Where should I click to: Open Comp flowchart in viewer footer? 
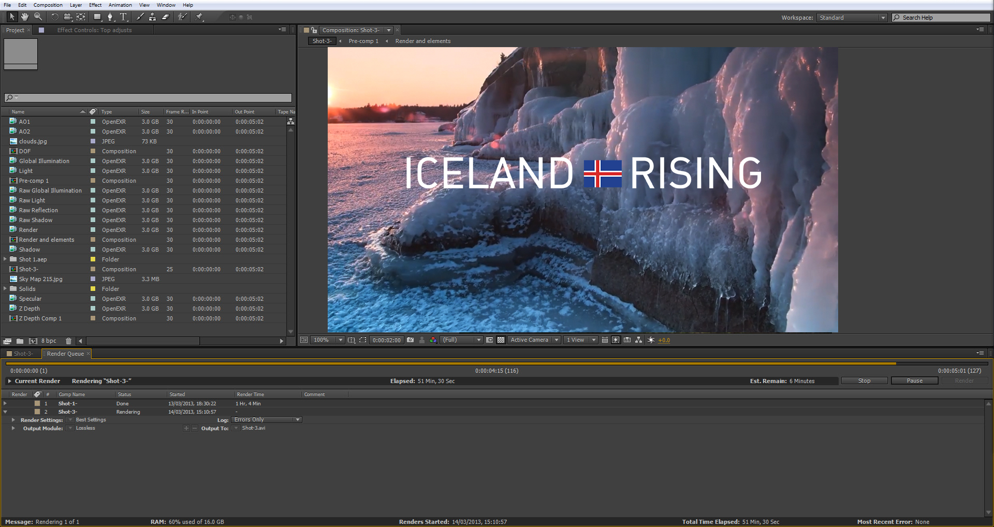click(639, 340)
